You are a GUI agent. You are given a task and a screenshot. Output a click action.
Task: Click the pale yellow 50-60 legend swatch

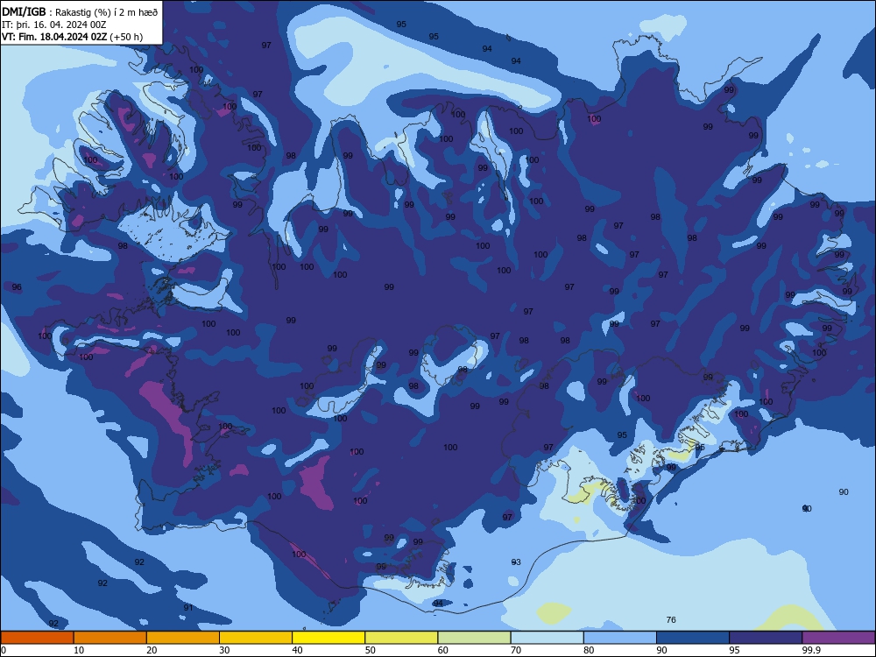click(x=402, y=638)
